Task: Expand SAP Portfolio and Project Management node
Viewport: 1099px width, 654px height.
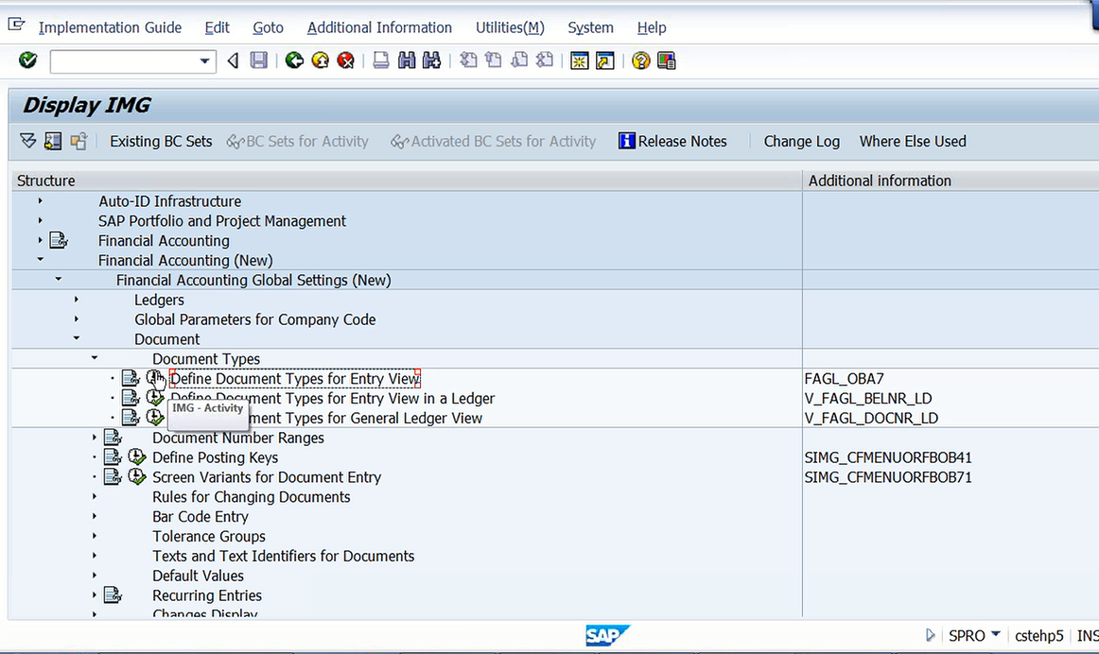Action: 40,220
